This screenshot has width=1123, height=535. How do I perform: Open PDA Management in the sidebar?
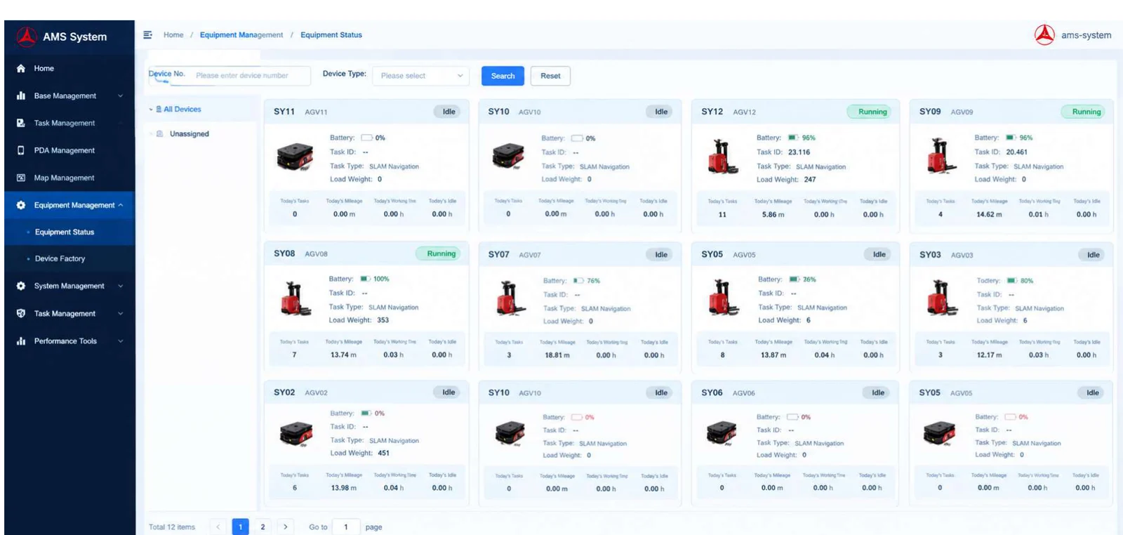pos(69,150)
